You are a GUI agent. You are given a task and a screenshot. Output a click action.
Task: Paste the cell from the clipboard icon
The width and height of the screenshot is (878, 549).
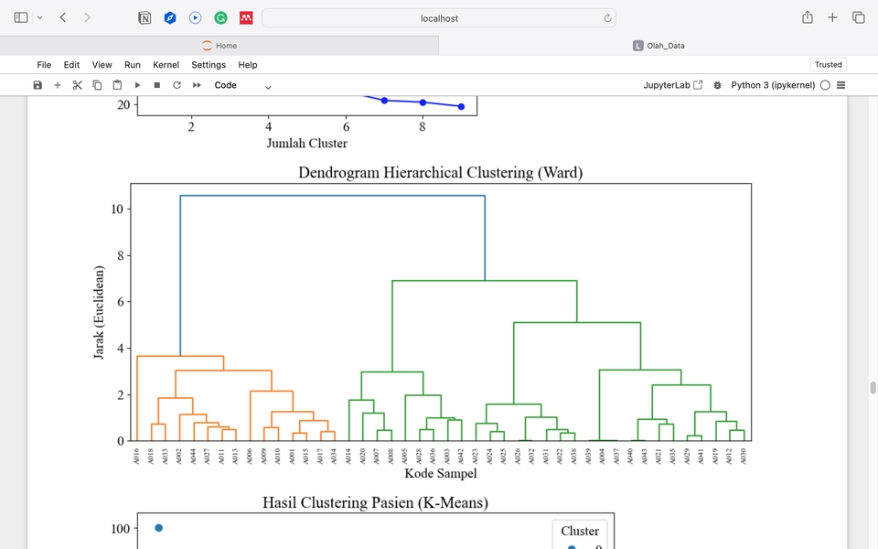pos(117,85)
